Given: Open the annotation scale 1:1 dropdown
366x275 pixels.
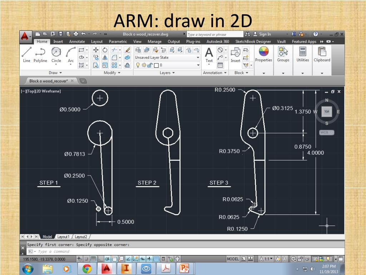Looking at the screenshot, I should [x=266, y=259].
